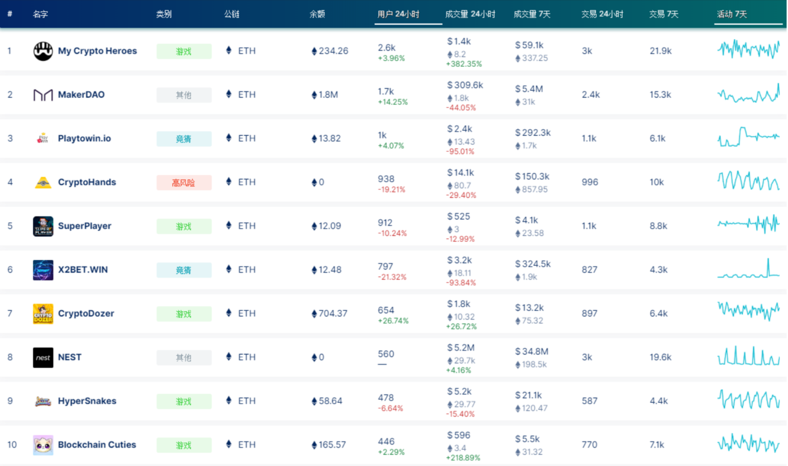
Task: Open the SuperPlayer dapp link
Action: [84, 226]
